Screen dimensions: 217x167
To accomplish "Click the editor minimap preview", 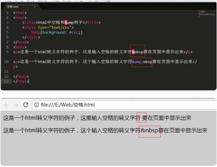I will [207, 13].
